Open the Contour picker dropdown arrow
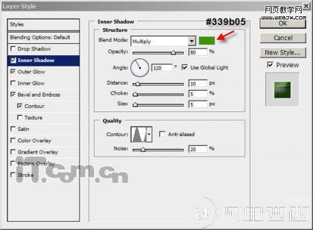Image resolution: width=313 pixels, height=230 pixels. point(149,134)
